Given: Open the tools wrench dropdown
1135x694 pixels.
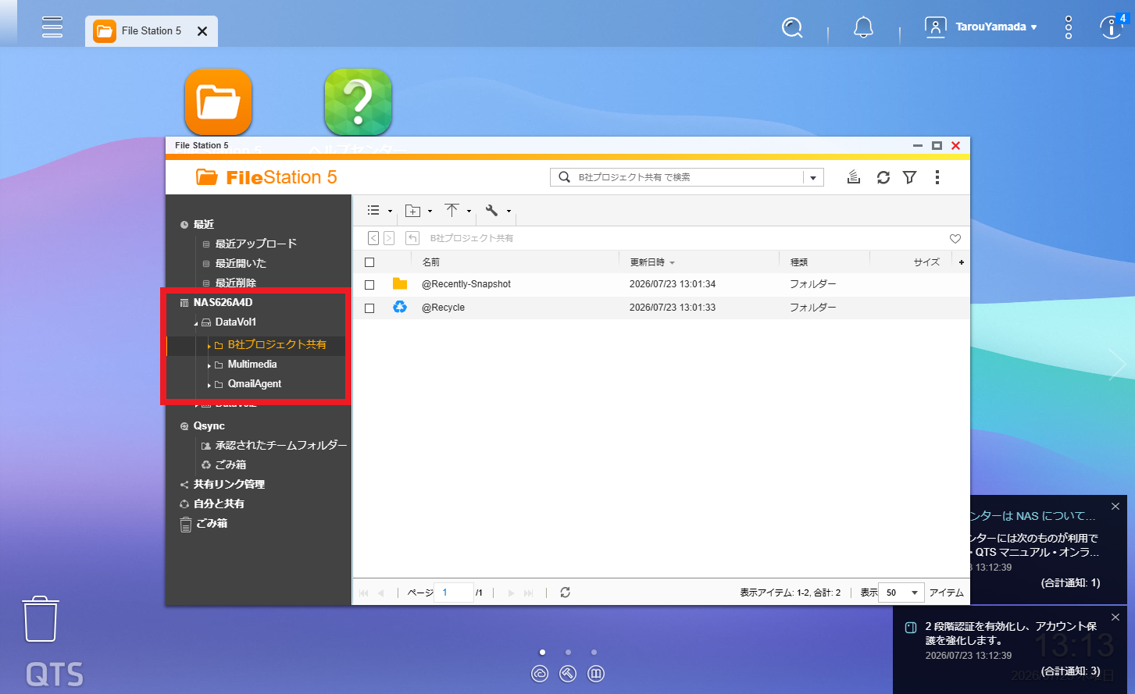Looking at the screenshot, I should [498, 211].
